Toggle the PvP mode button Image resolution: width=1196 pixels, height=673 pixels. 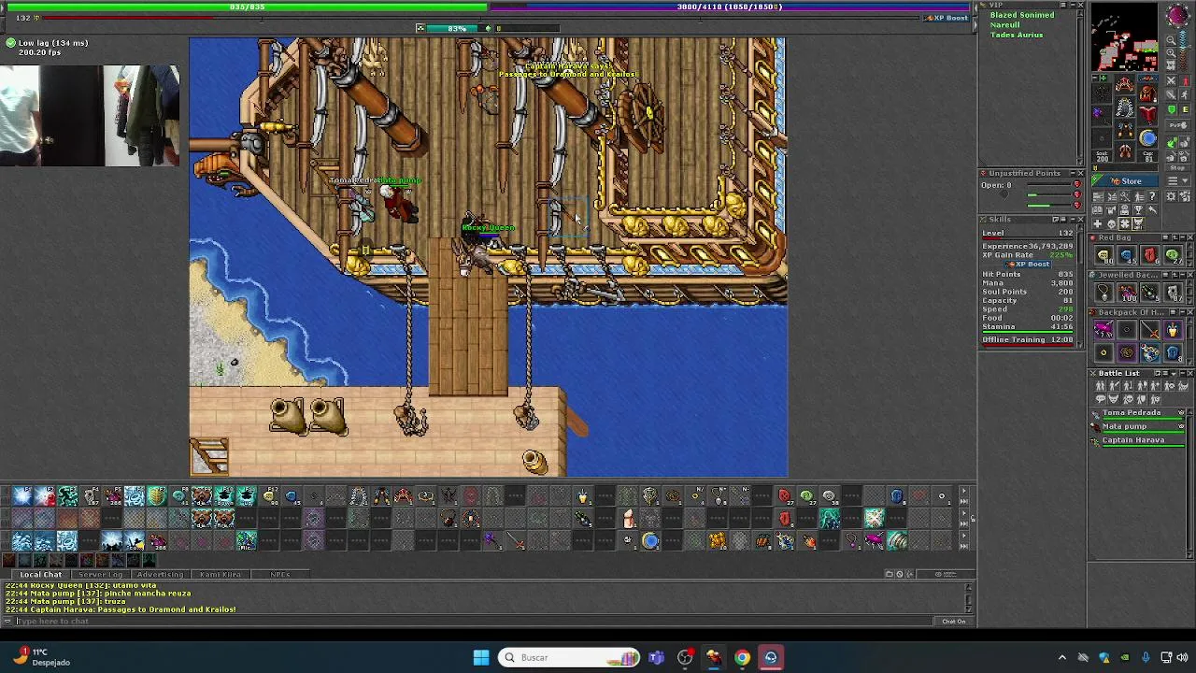pos(1178,124)
